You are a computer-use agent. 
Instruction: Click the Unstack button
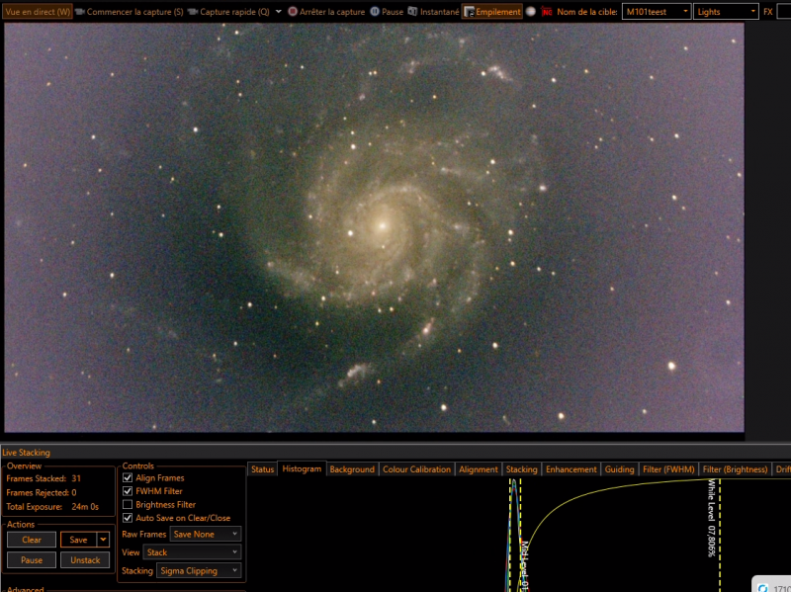tap(85, 559)
